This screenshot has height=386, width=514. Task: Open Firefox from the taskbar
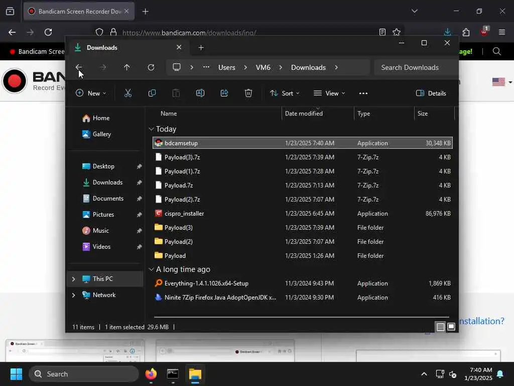pos(151,374)
